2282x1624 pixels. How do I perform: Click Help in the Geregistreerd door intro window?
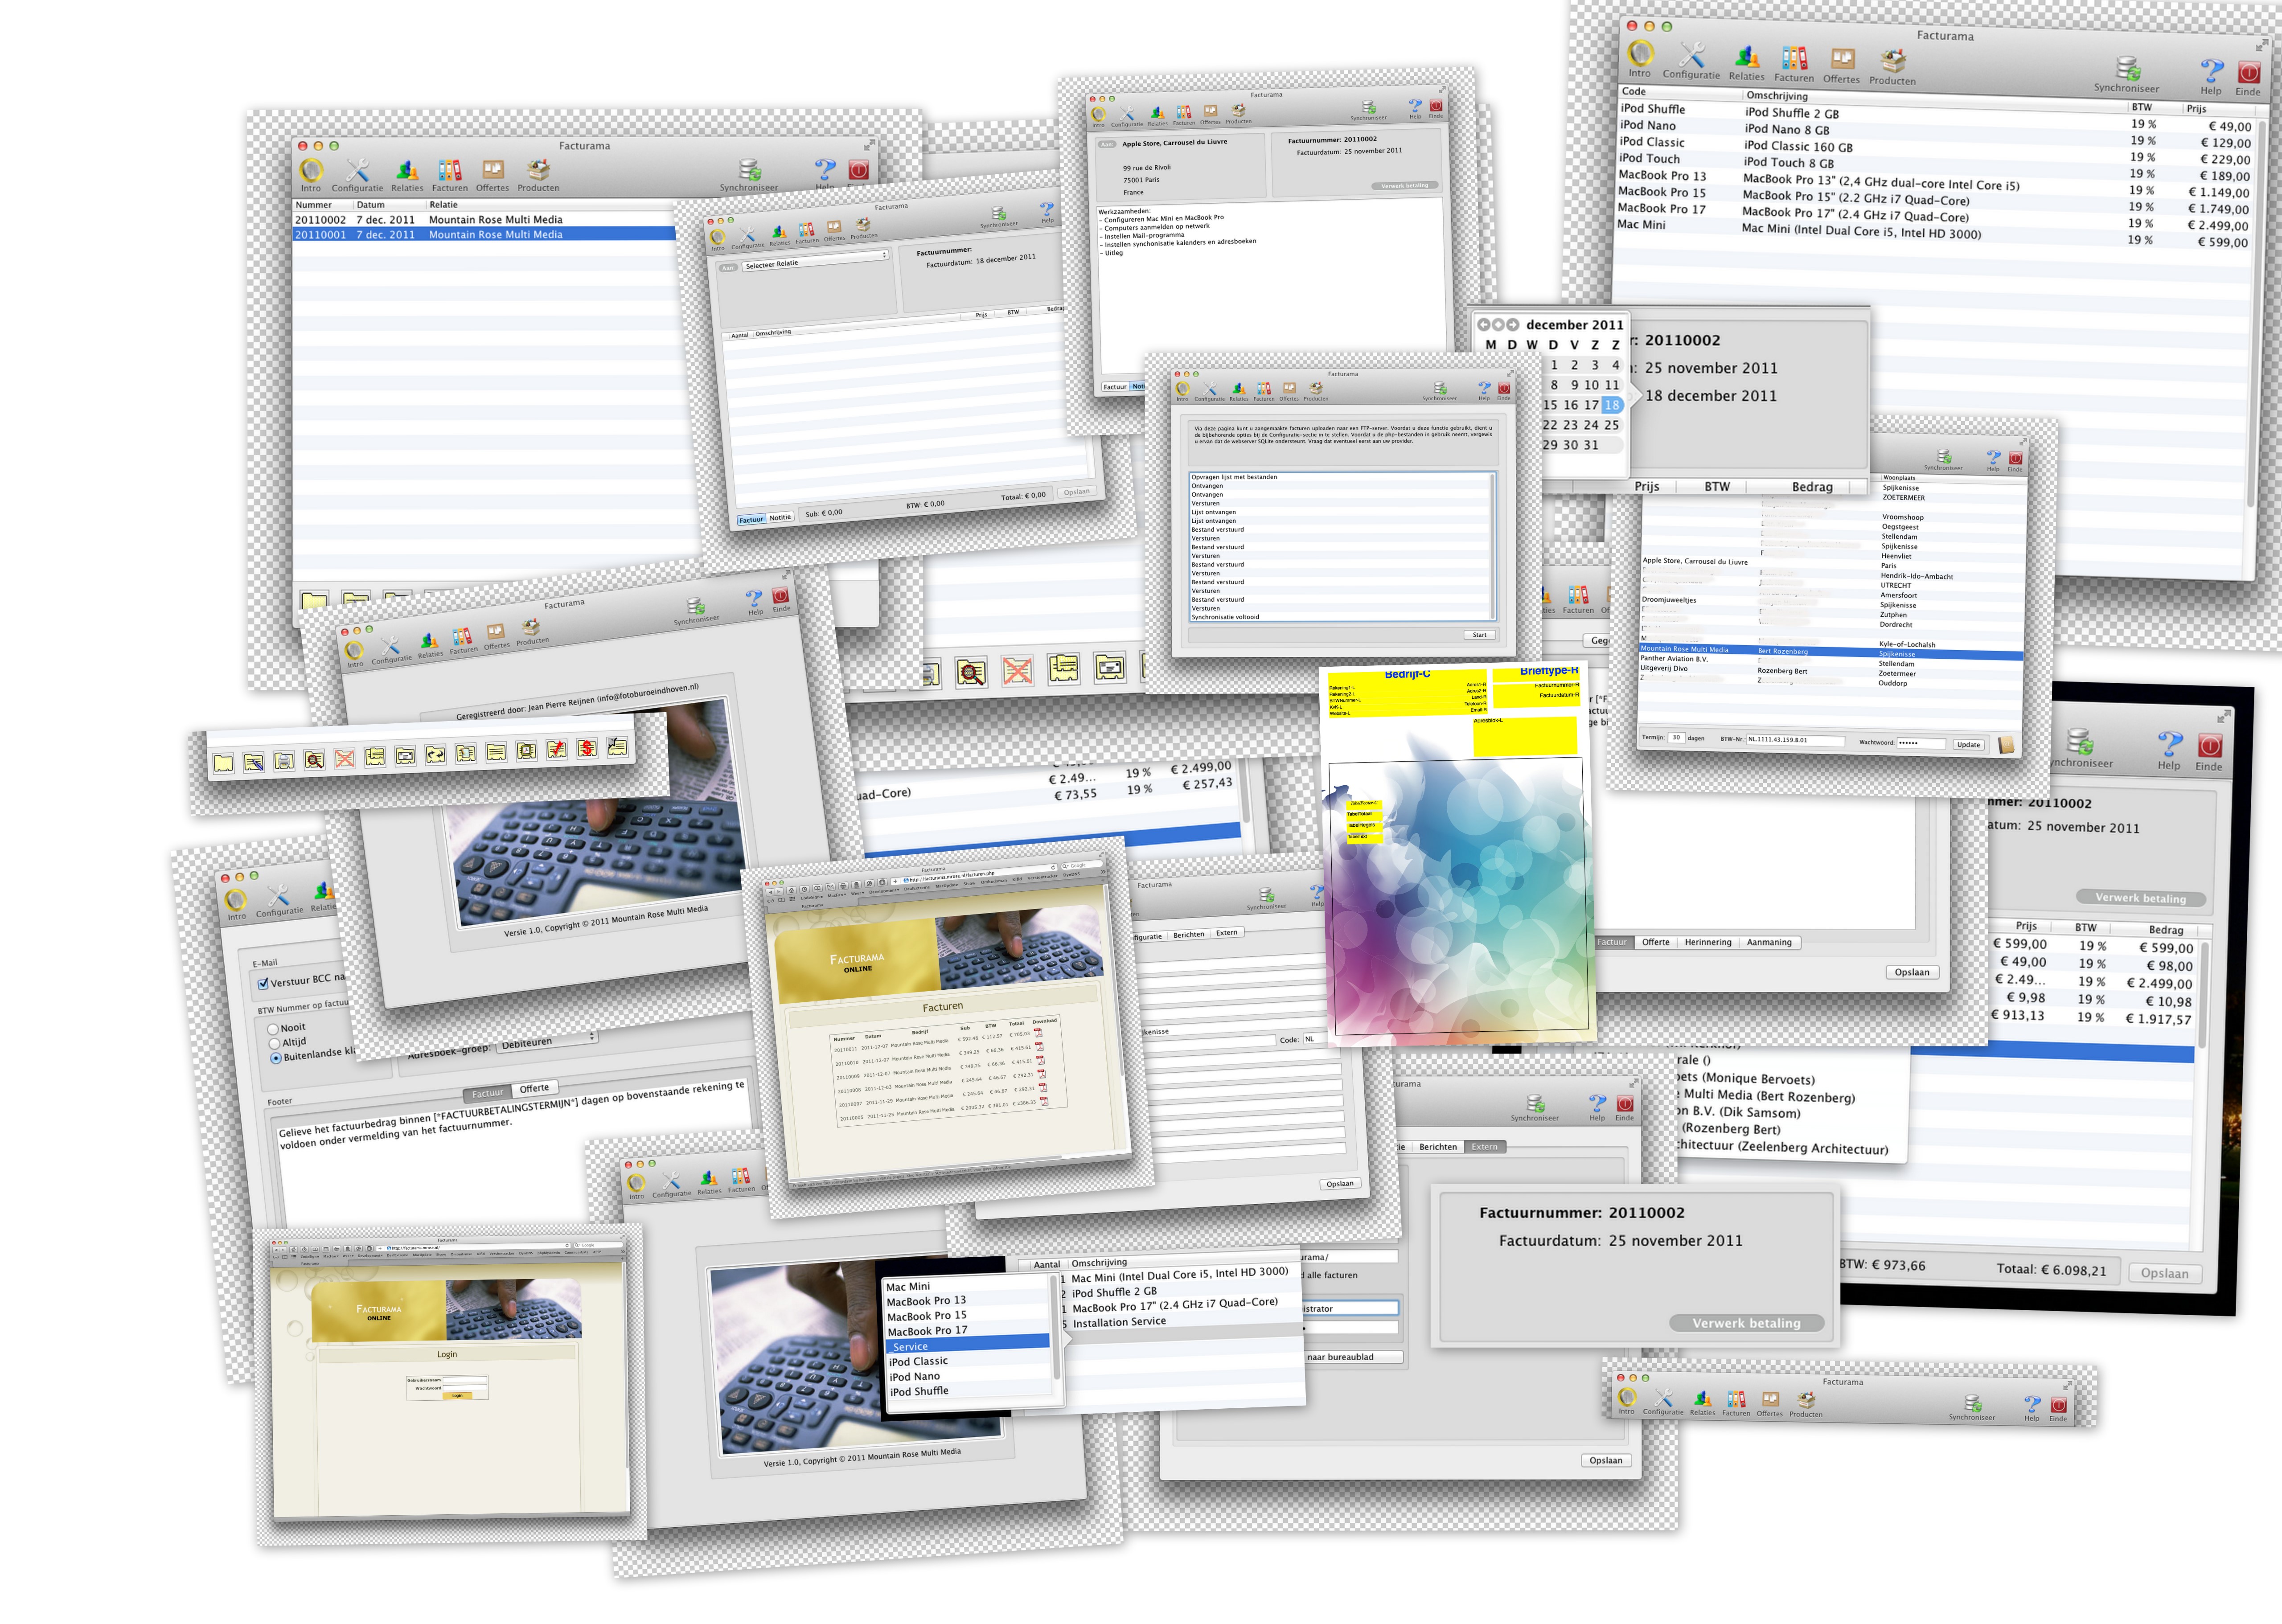tap(755, 602)
